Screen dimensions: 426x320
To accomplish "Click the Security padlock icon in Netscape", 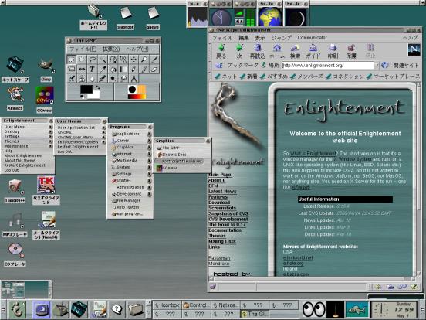I will tap(351, 51).
